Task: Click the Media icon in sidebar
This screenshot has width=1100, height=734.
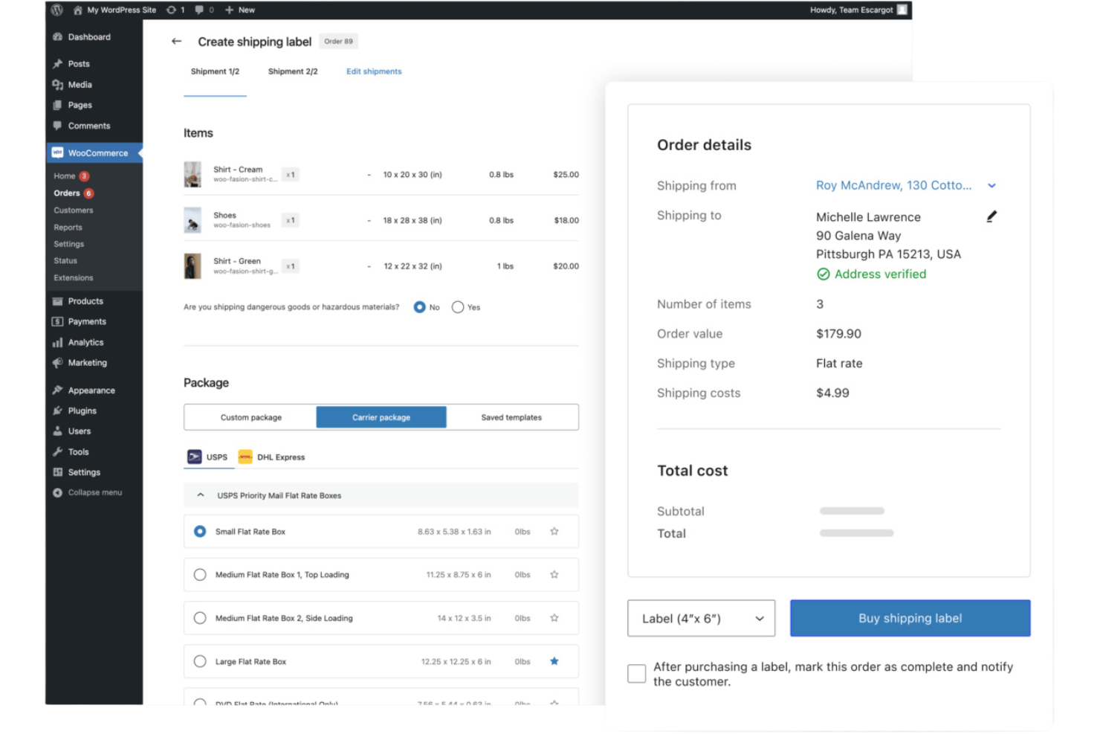Action: pyautogui.click(x=58, y=85)
